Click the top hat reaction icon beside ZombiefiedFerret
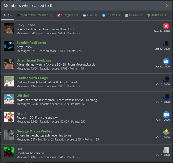 click(x=166, y=44)
